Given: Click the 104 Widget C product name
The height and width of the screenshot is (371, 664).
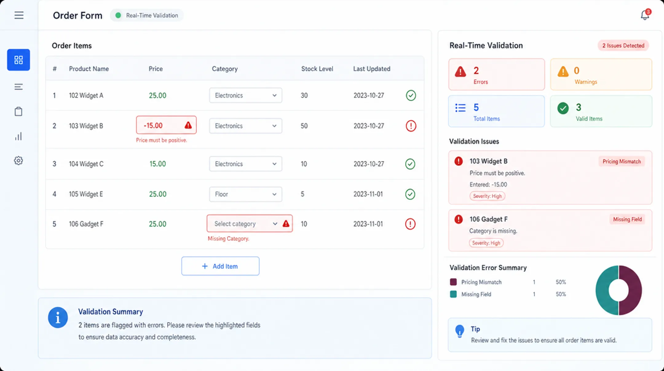Looking at the screenshot, I should tap(86, 164).
